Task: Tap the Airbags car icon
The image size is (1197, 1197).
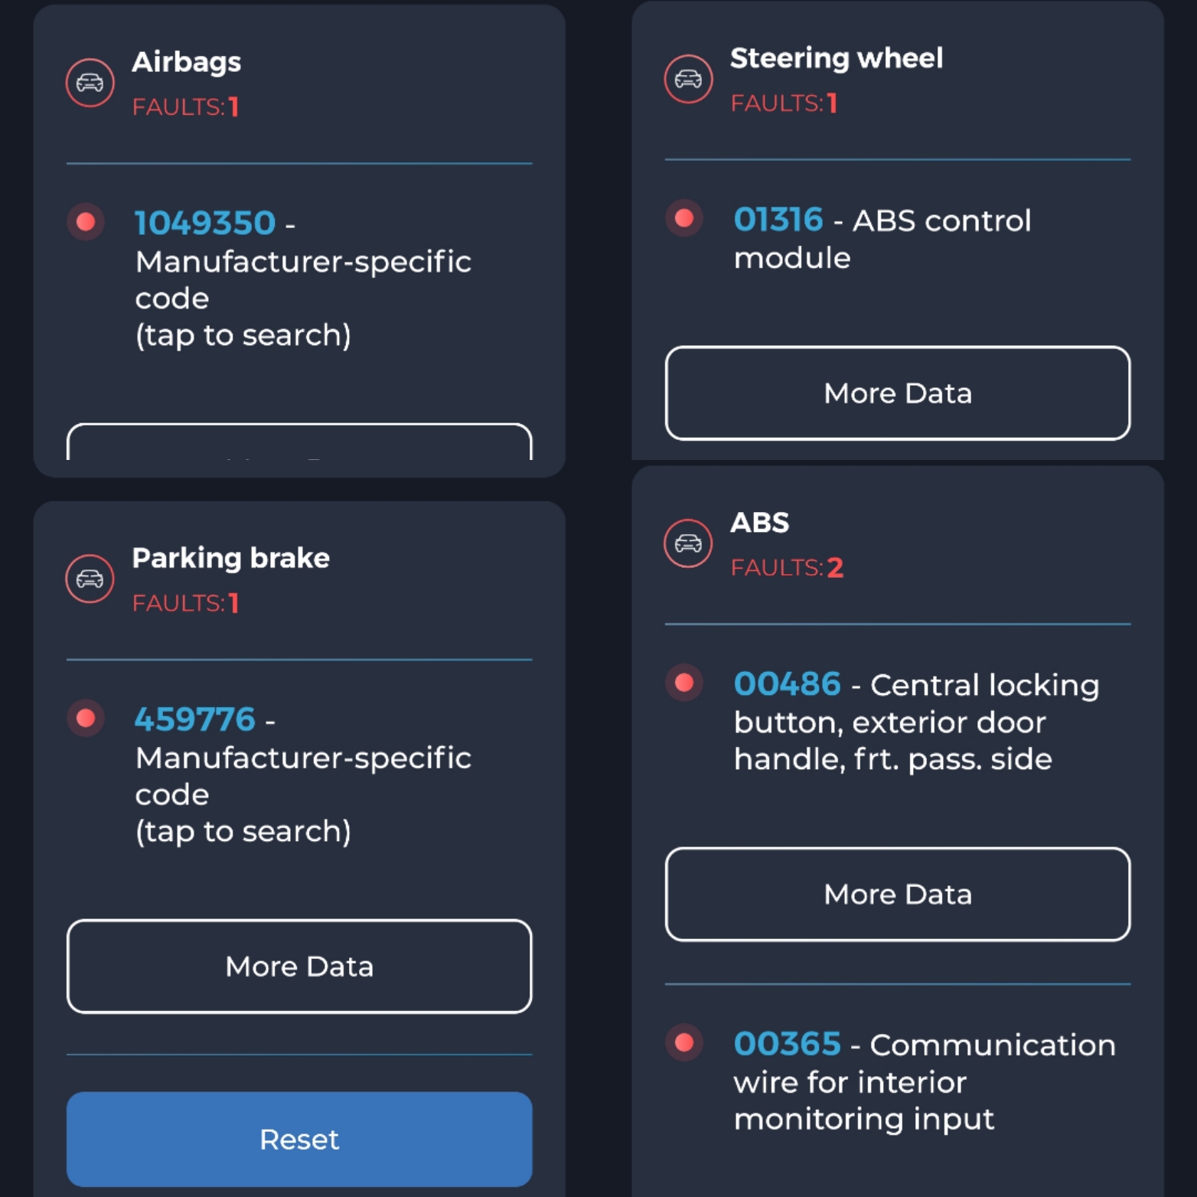Action: coord(90,83)
